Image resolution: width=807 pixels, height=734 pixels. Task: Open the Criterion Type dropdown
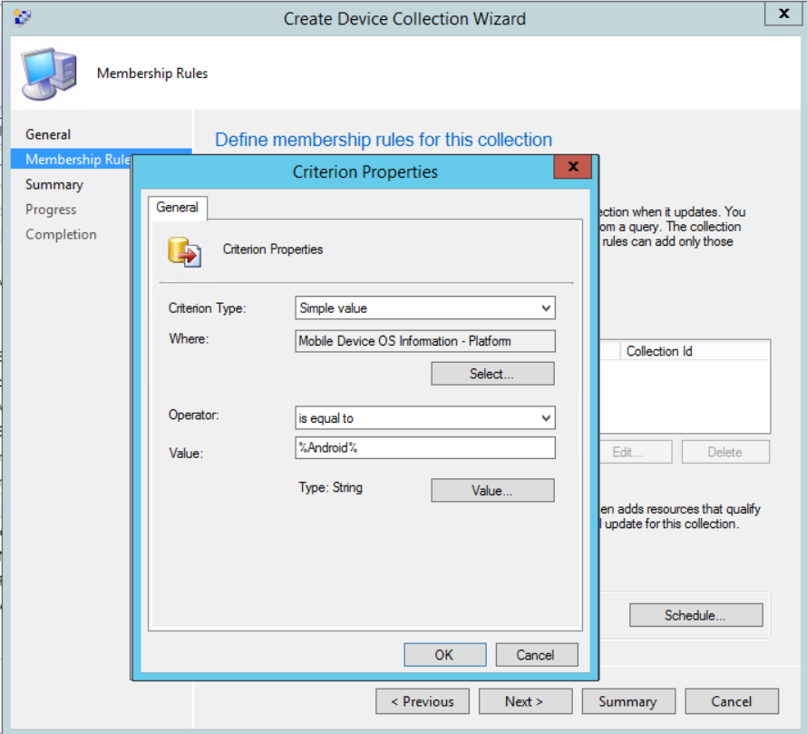[424, 308]
